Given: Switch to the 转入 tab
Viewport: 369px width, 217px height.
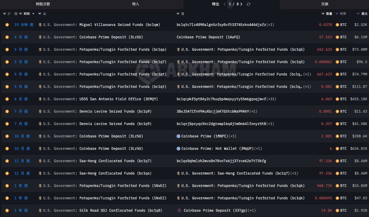Looking at the screenshot, I should pyautogui.click(x=136, y=4).
